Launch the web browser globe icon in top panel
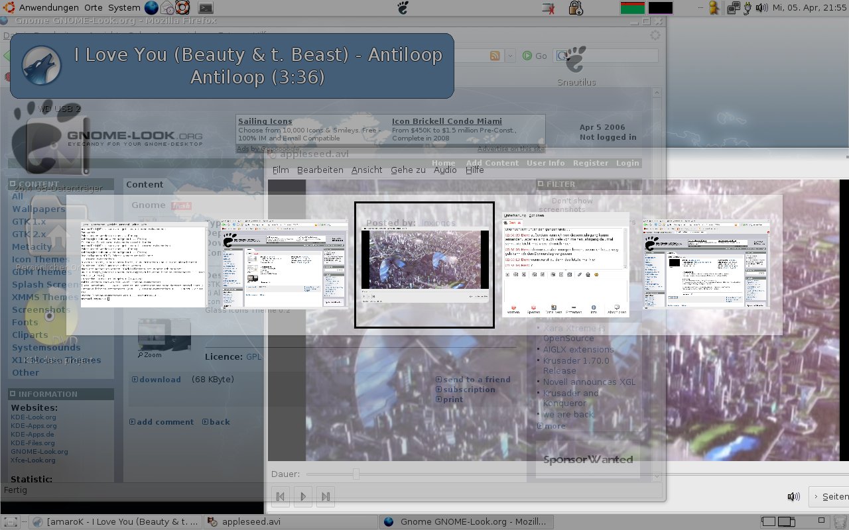849x530 pixels. [x=151, y=8]
